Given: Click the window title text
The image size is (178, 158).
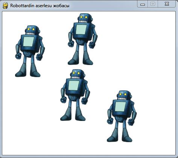Looking at the screenshot, I should [x=40, y=6].
